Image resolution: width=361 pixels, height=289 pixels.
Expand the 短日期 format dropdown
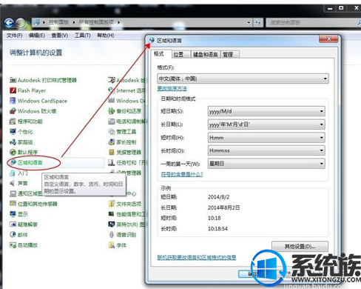[x=266, y=111]
